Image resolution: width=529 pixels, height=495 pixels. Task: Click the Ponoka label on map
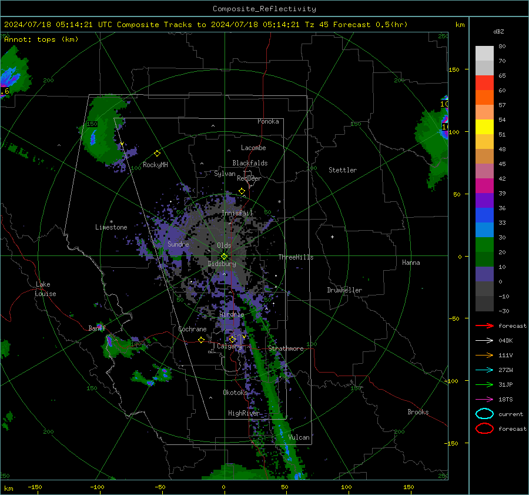[268, 121]
